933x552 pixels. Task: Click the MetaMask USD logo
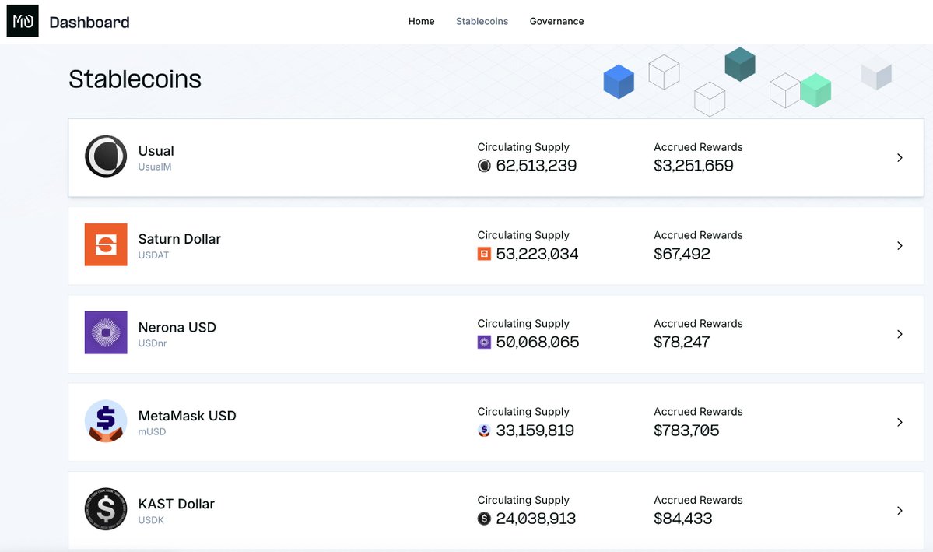106,421
